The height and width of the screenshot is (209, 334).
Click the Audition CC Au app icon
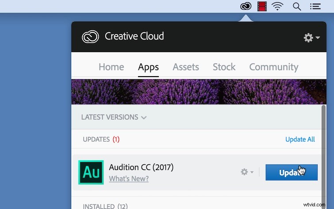(x=91, y=172)
